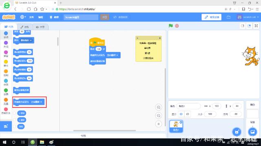
Task: Open the File menu in Scratch menu bar
Action: coord(31,17)
